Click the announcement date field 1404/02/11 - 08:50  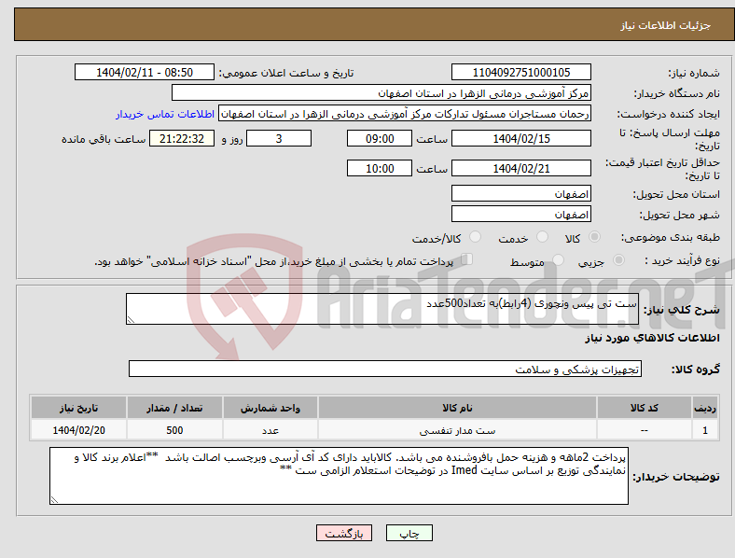click(x=145, y=72)
